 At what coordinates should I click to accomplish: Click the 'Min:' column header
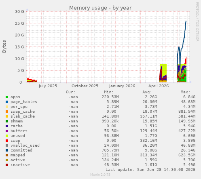pos(109,92)
